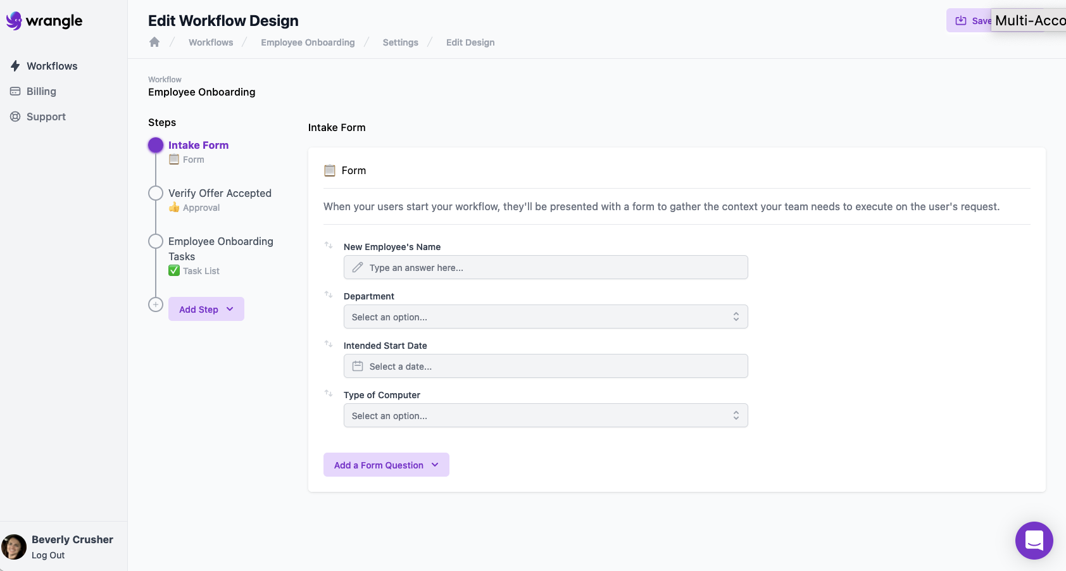
Task: Open the calendar icon for Intended Start Date
Action: (x=357, y=366)
